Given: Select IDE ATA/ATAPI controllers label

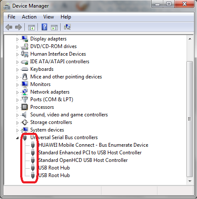Looking at the screenshot, I should point(60,62).
